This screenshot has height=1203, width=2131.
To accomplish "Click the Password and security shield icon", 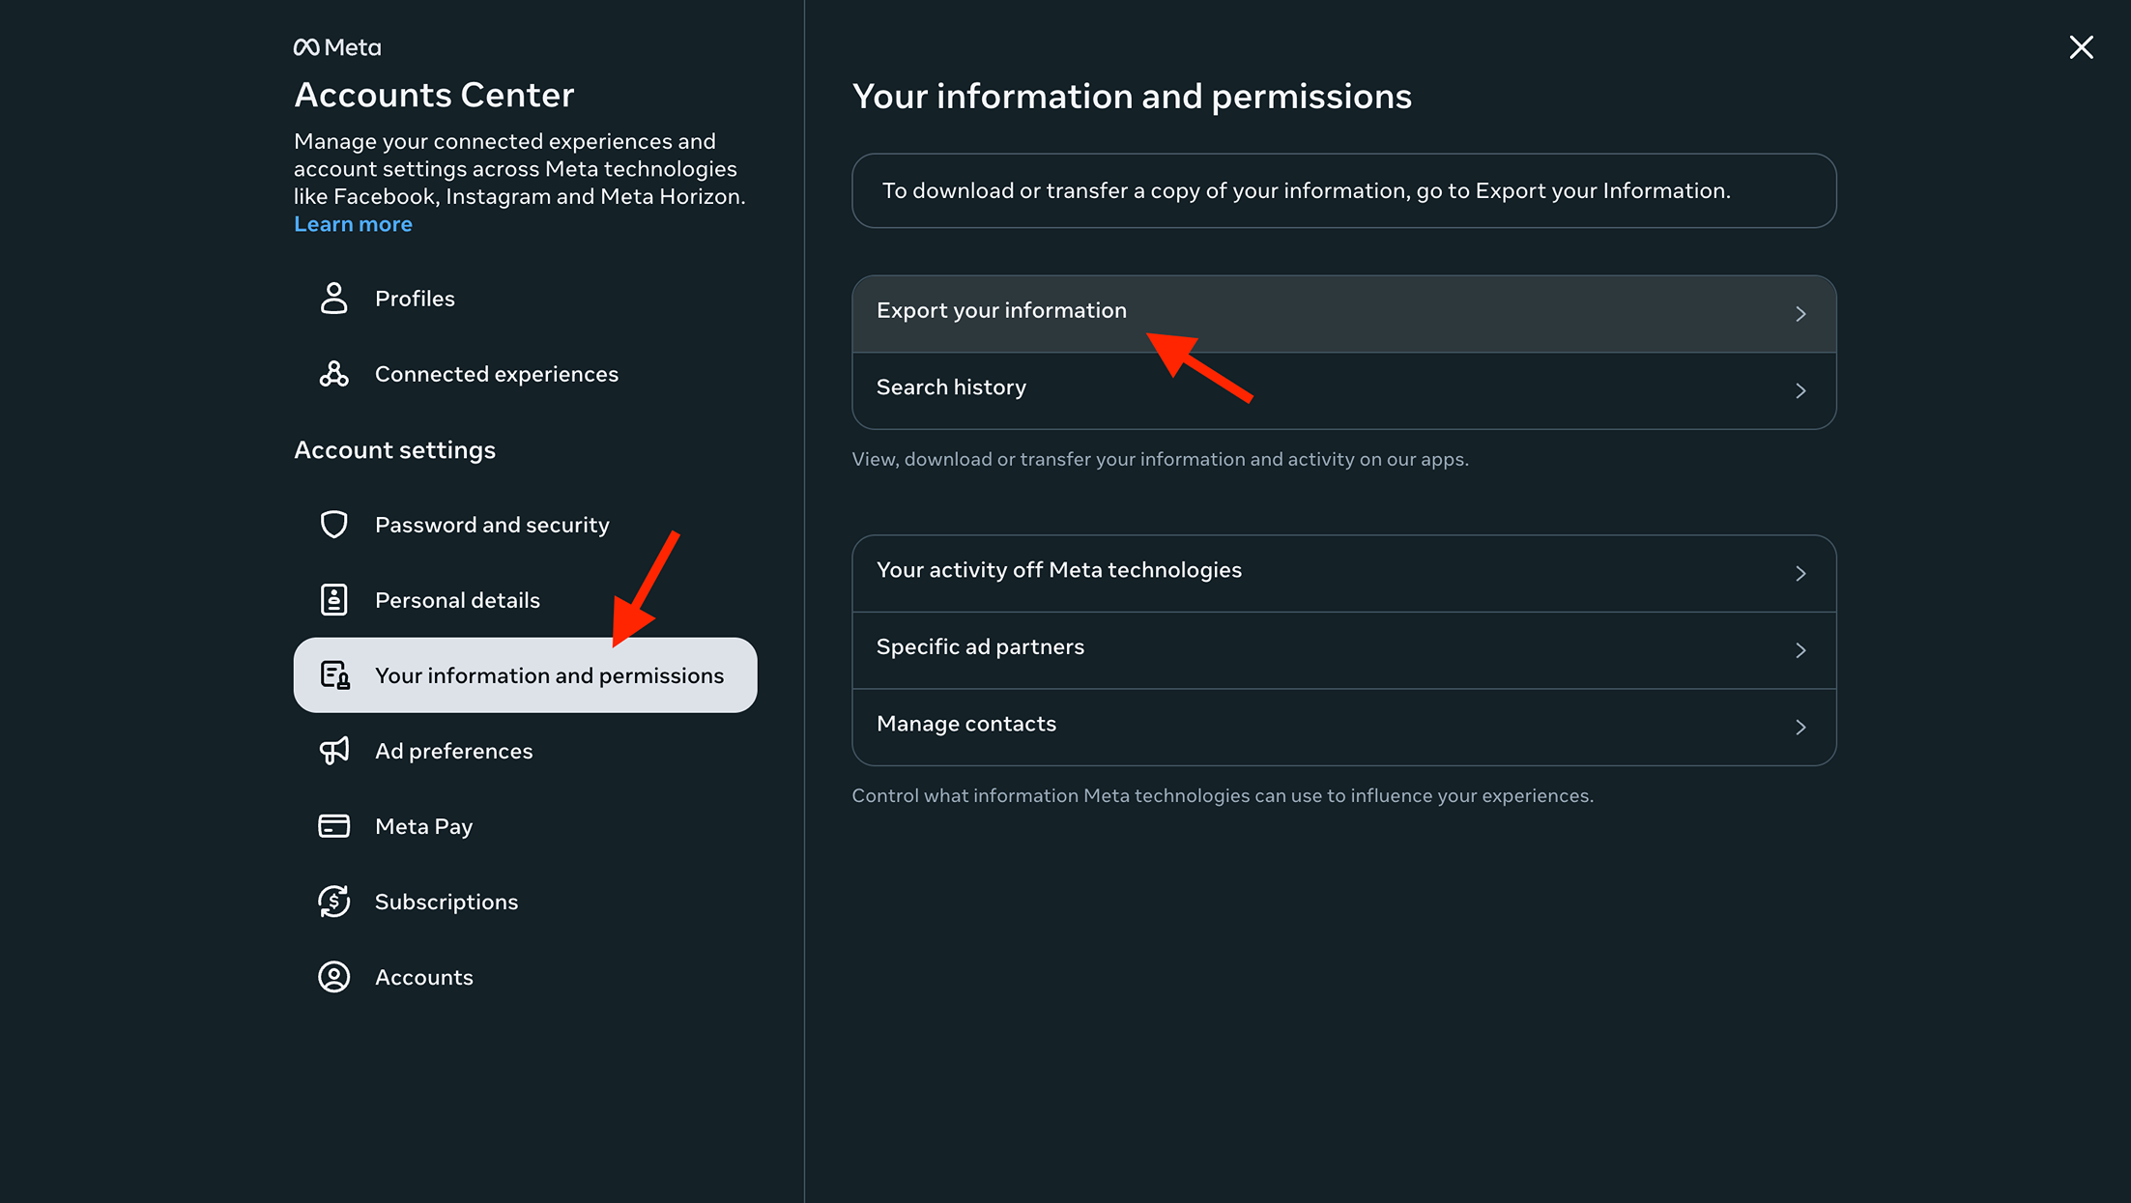I will click(x=333, y=524).
